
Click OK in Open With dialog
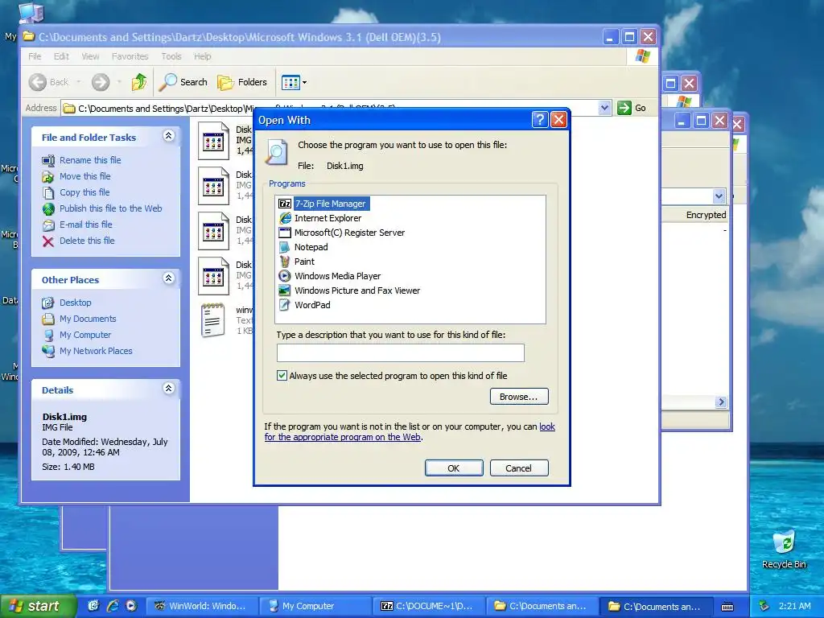pos(454,468)
